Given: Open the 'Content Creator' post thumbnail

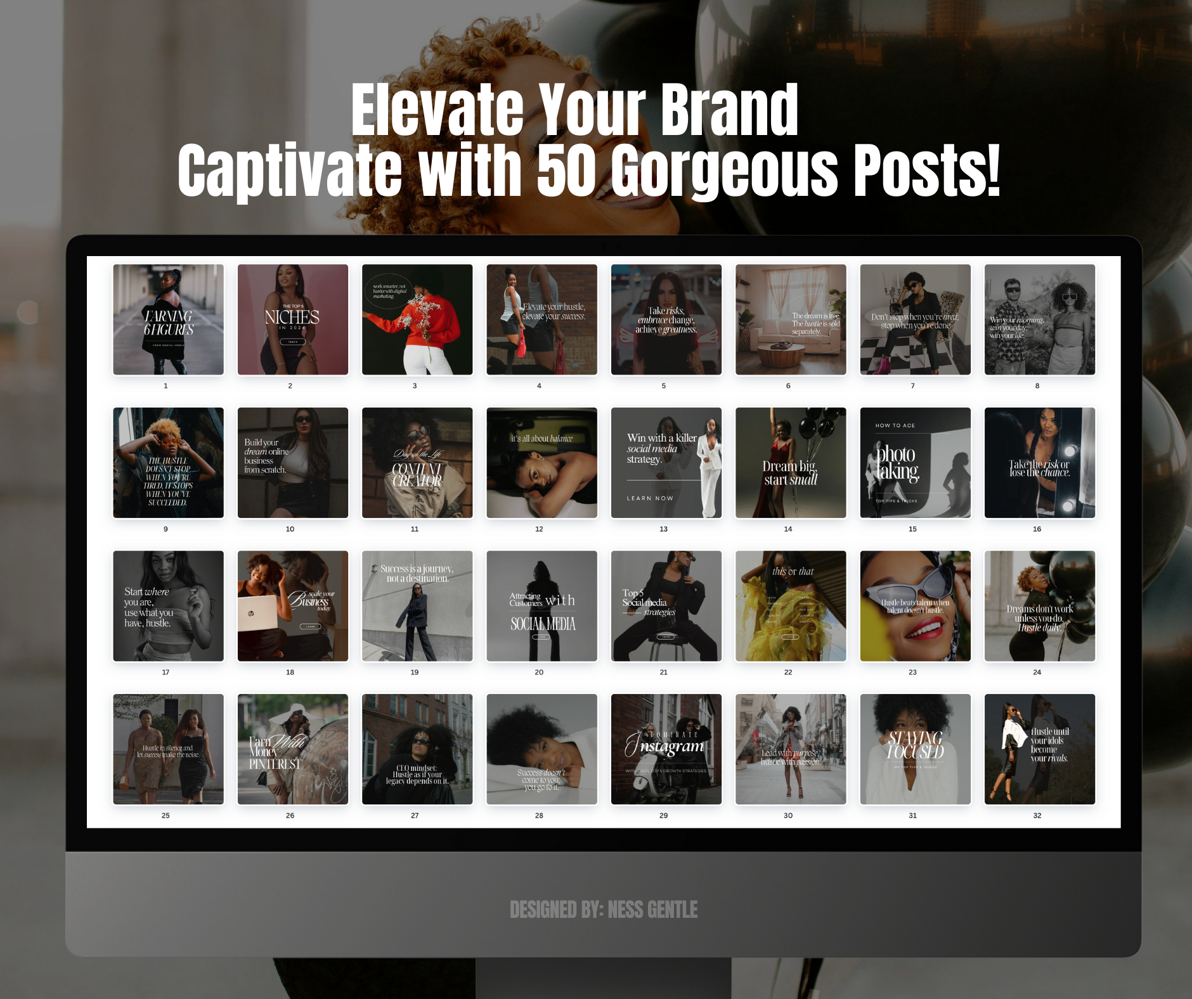Looking at the screenshot, I should coord(417,463).
